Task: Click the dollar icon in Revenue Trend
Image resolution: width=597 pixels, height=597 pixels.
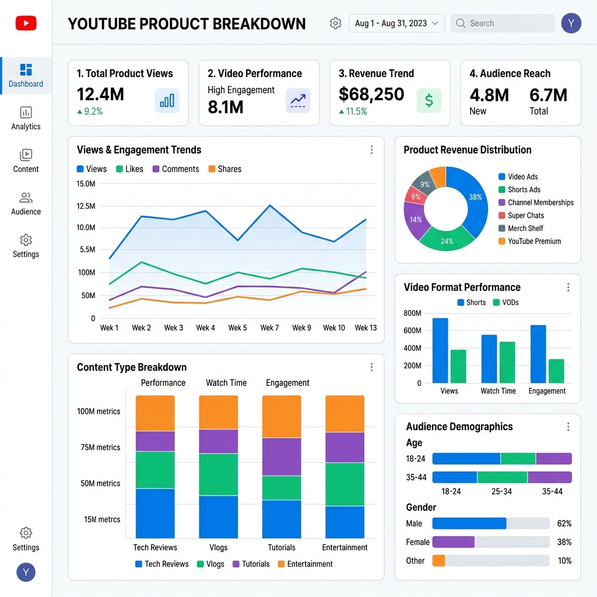Action: [x=429, y=100]
